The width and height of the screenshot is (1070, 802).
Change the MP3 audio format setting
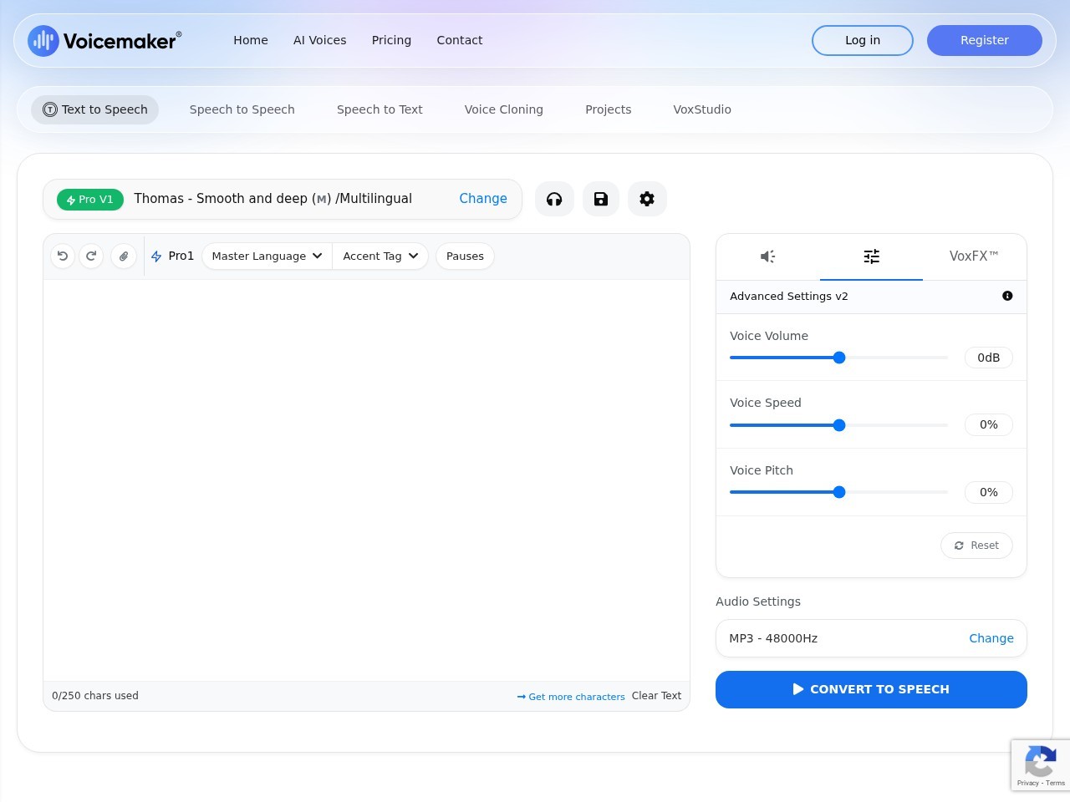(x=991, y=638)
